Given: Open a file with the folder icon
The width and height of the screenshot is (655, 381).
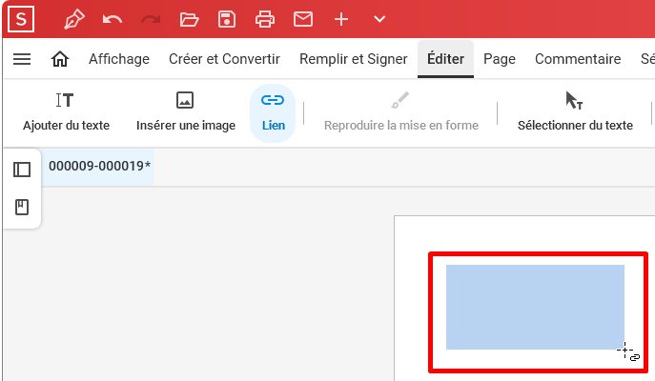Looking at the screenshot, I should (x=189, y=19).
